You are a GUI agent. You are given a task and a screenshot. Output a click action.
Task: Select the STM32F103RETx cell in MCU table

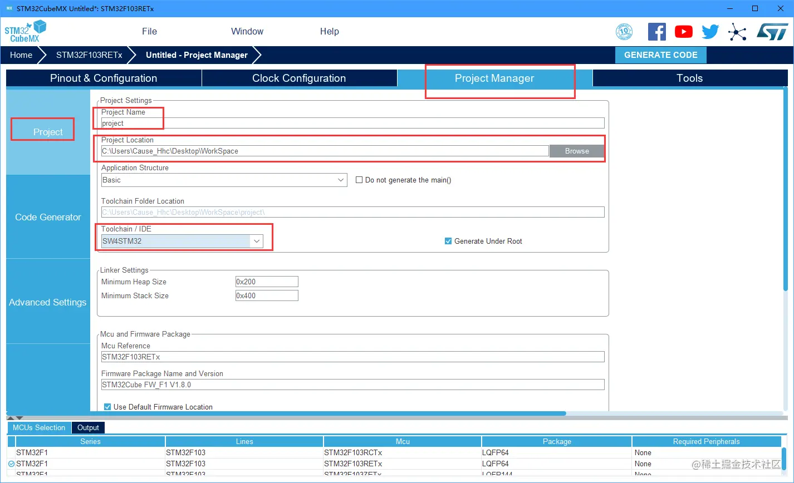coord(403,464)
